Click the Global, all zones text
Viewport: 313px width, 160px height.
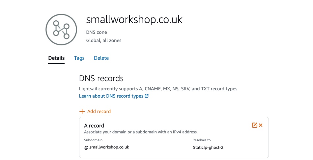pos(103,41)
